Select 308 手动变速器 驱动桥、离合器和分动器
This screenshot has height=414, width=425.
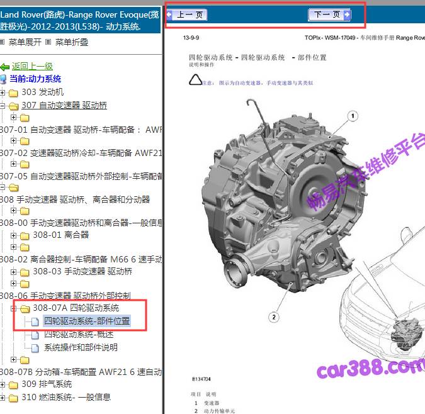(x=75, y=199)
